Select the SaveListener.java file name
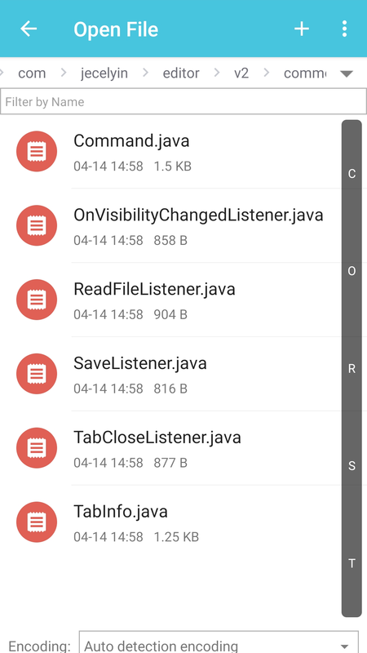Screen dimensions: 367x653 pos(139,363)
